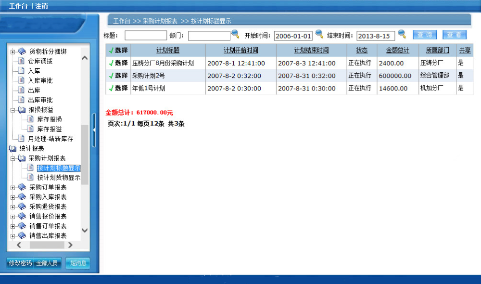Screen dimensions: 481x284
Task: Focus the 开始时间 field showing 2006-01-01
Action: [x=293, y=36]
